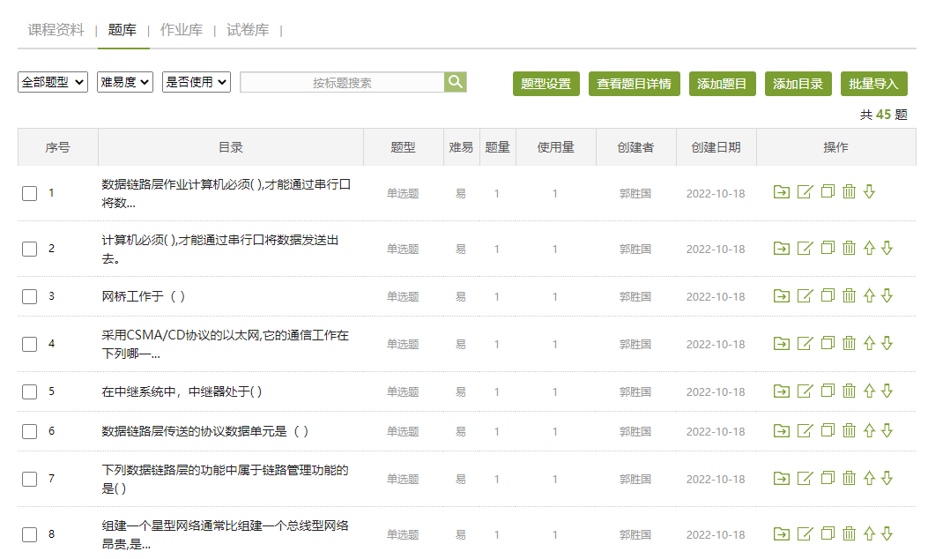The image size is (928, 559).
Task: Move question 6 down with the arrow icon
Action: tap(887, 431)
